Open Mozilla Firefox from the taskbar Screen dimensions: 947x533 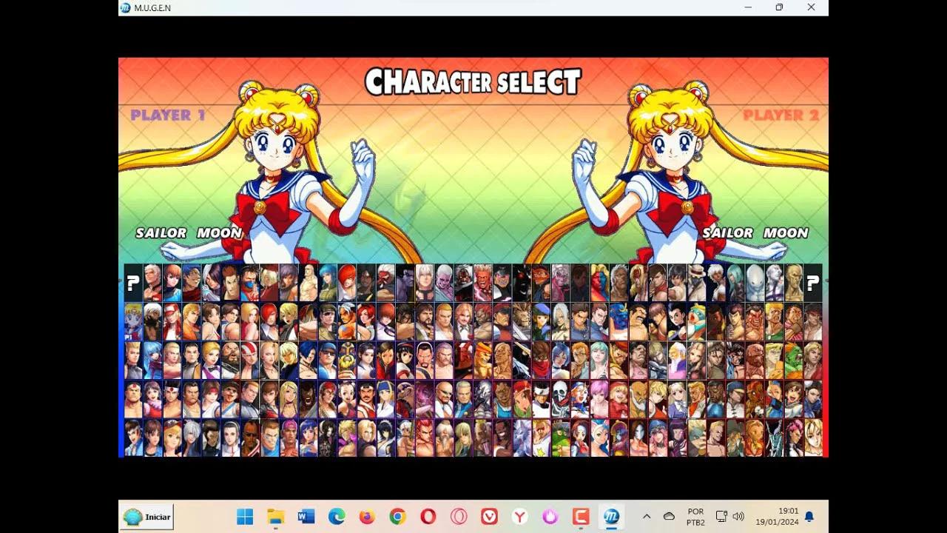pos(366,516)
